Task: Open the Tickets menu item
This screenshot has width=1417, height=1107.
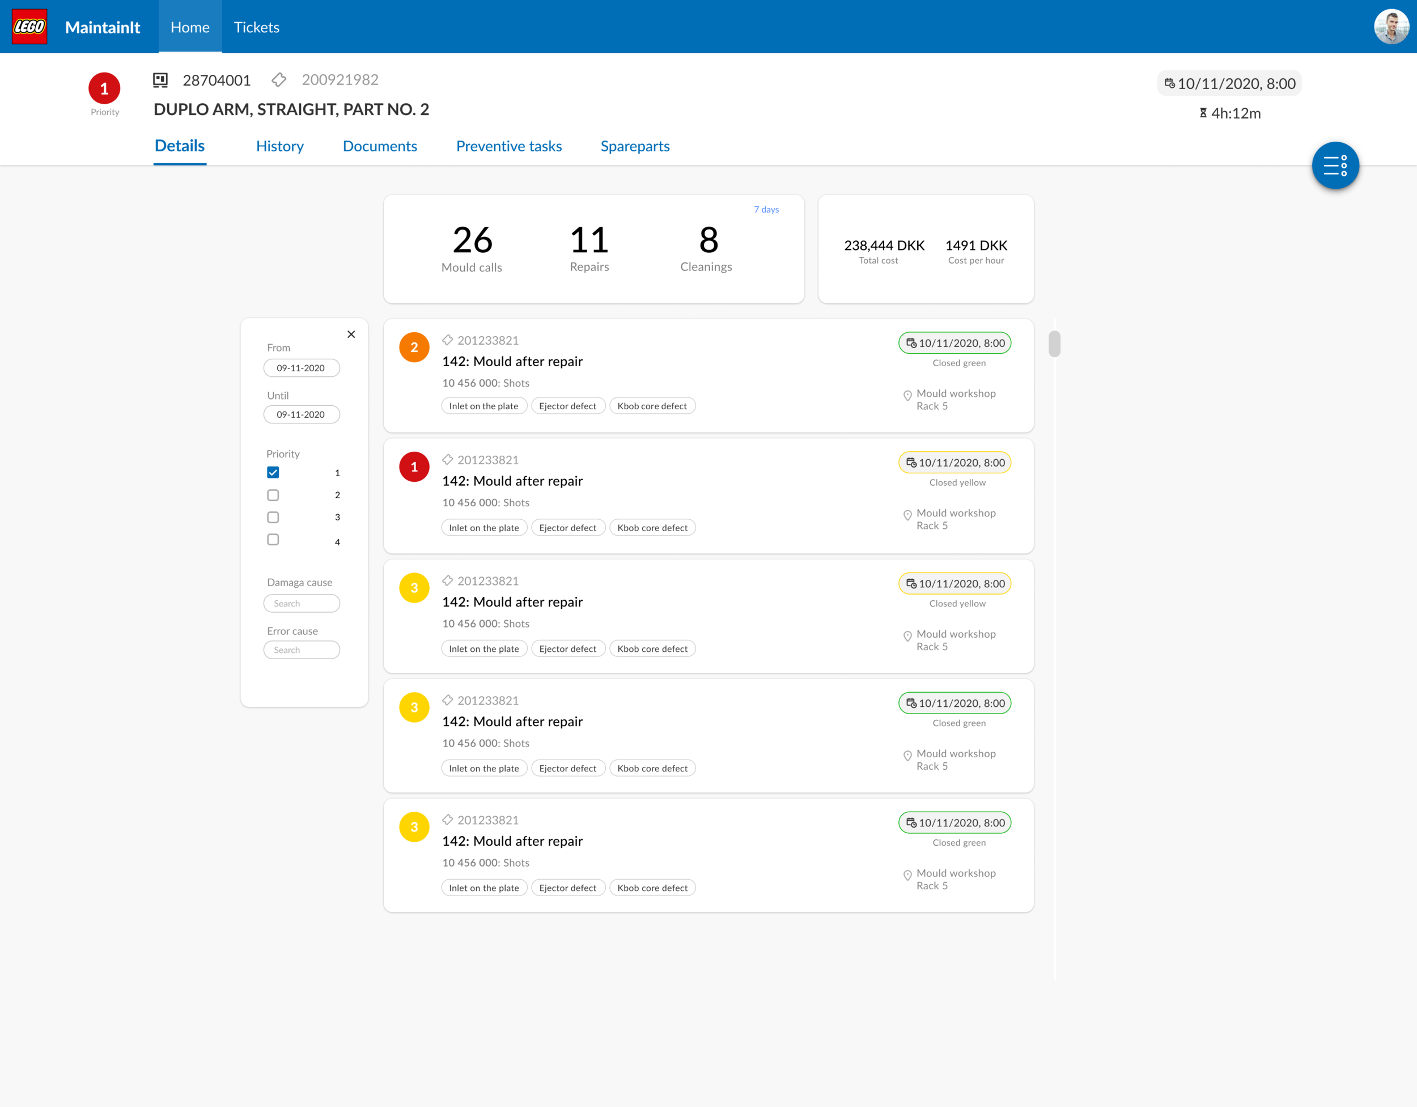Action: 257,27
